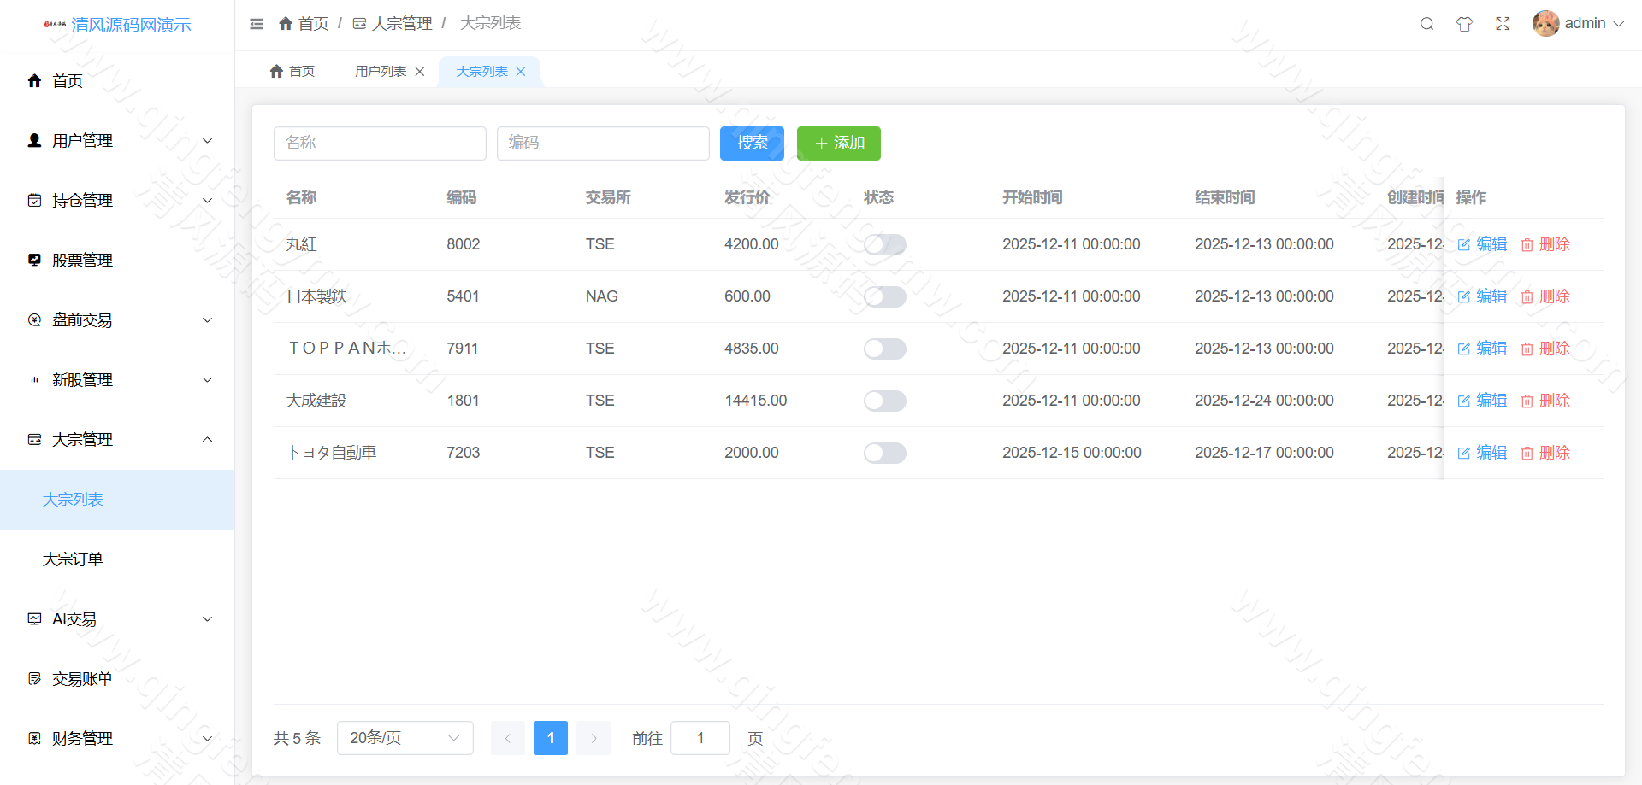Toggle the status switch for 丸紅
This screenshot has height=785, width=1642.
[x=885, y=245]
